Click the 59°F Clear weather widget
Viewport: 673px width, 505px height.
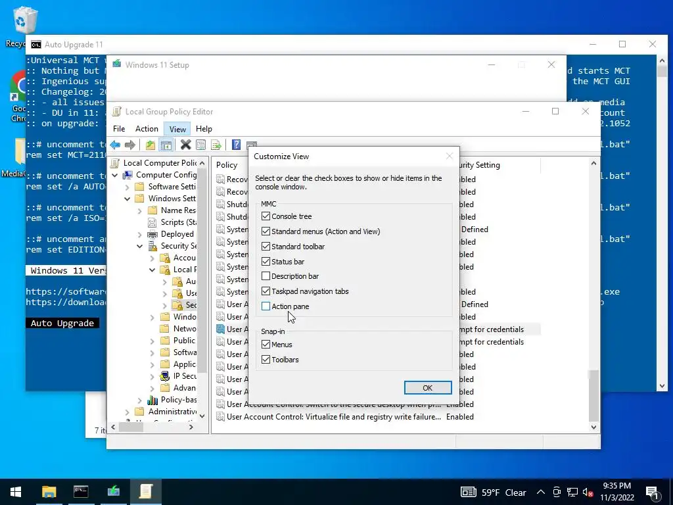point(494,493)
